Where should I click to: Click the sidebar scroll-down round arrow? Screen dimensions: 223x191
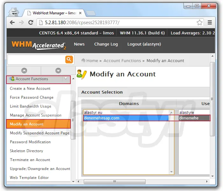click(x=58, y=71)
